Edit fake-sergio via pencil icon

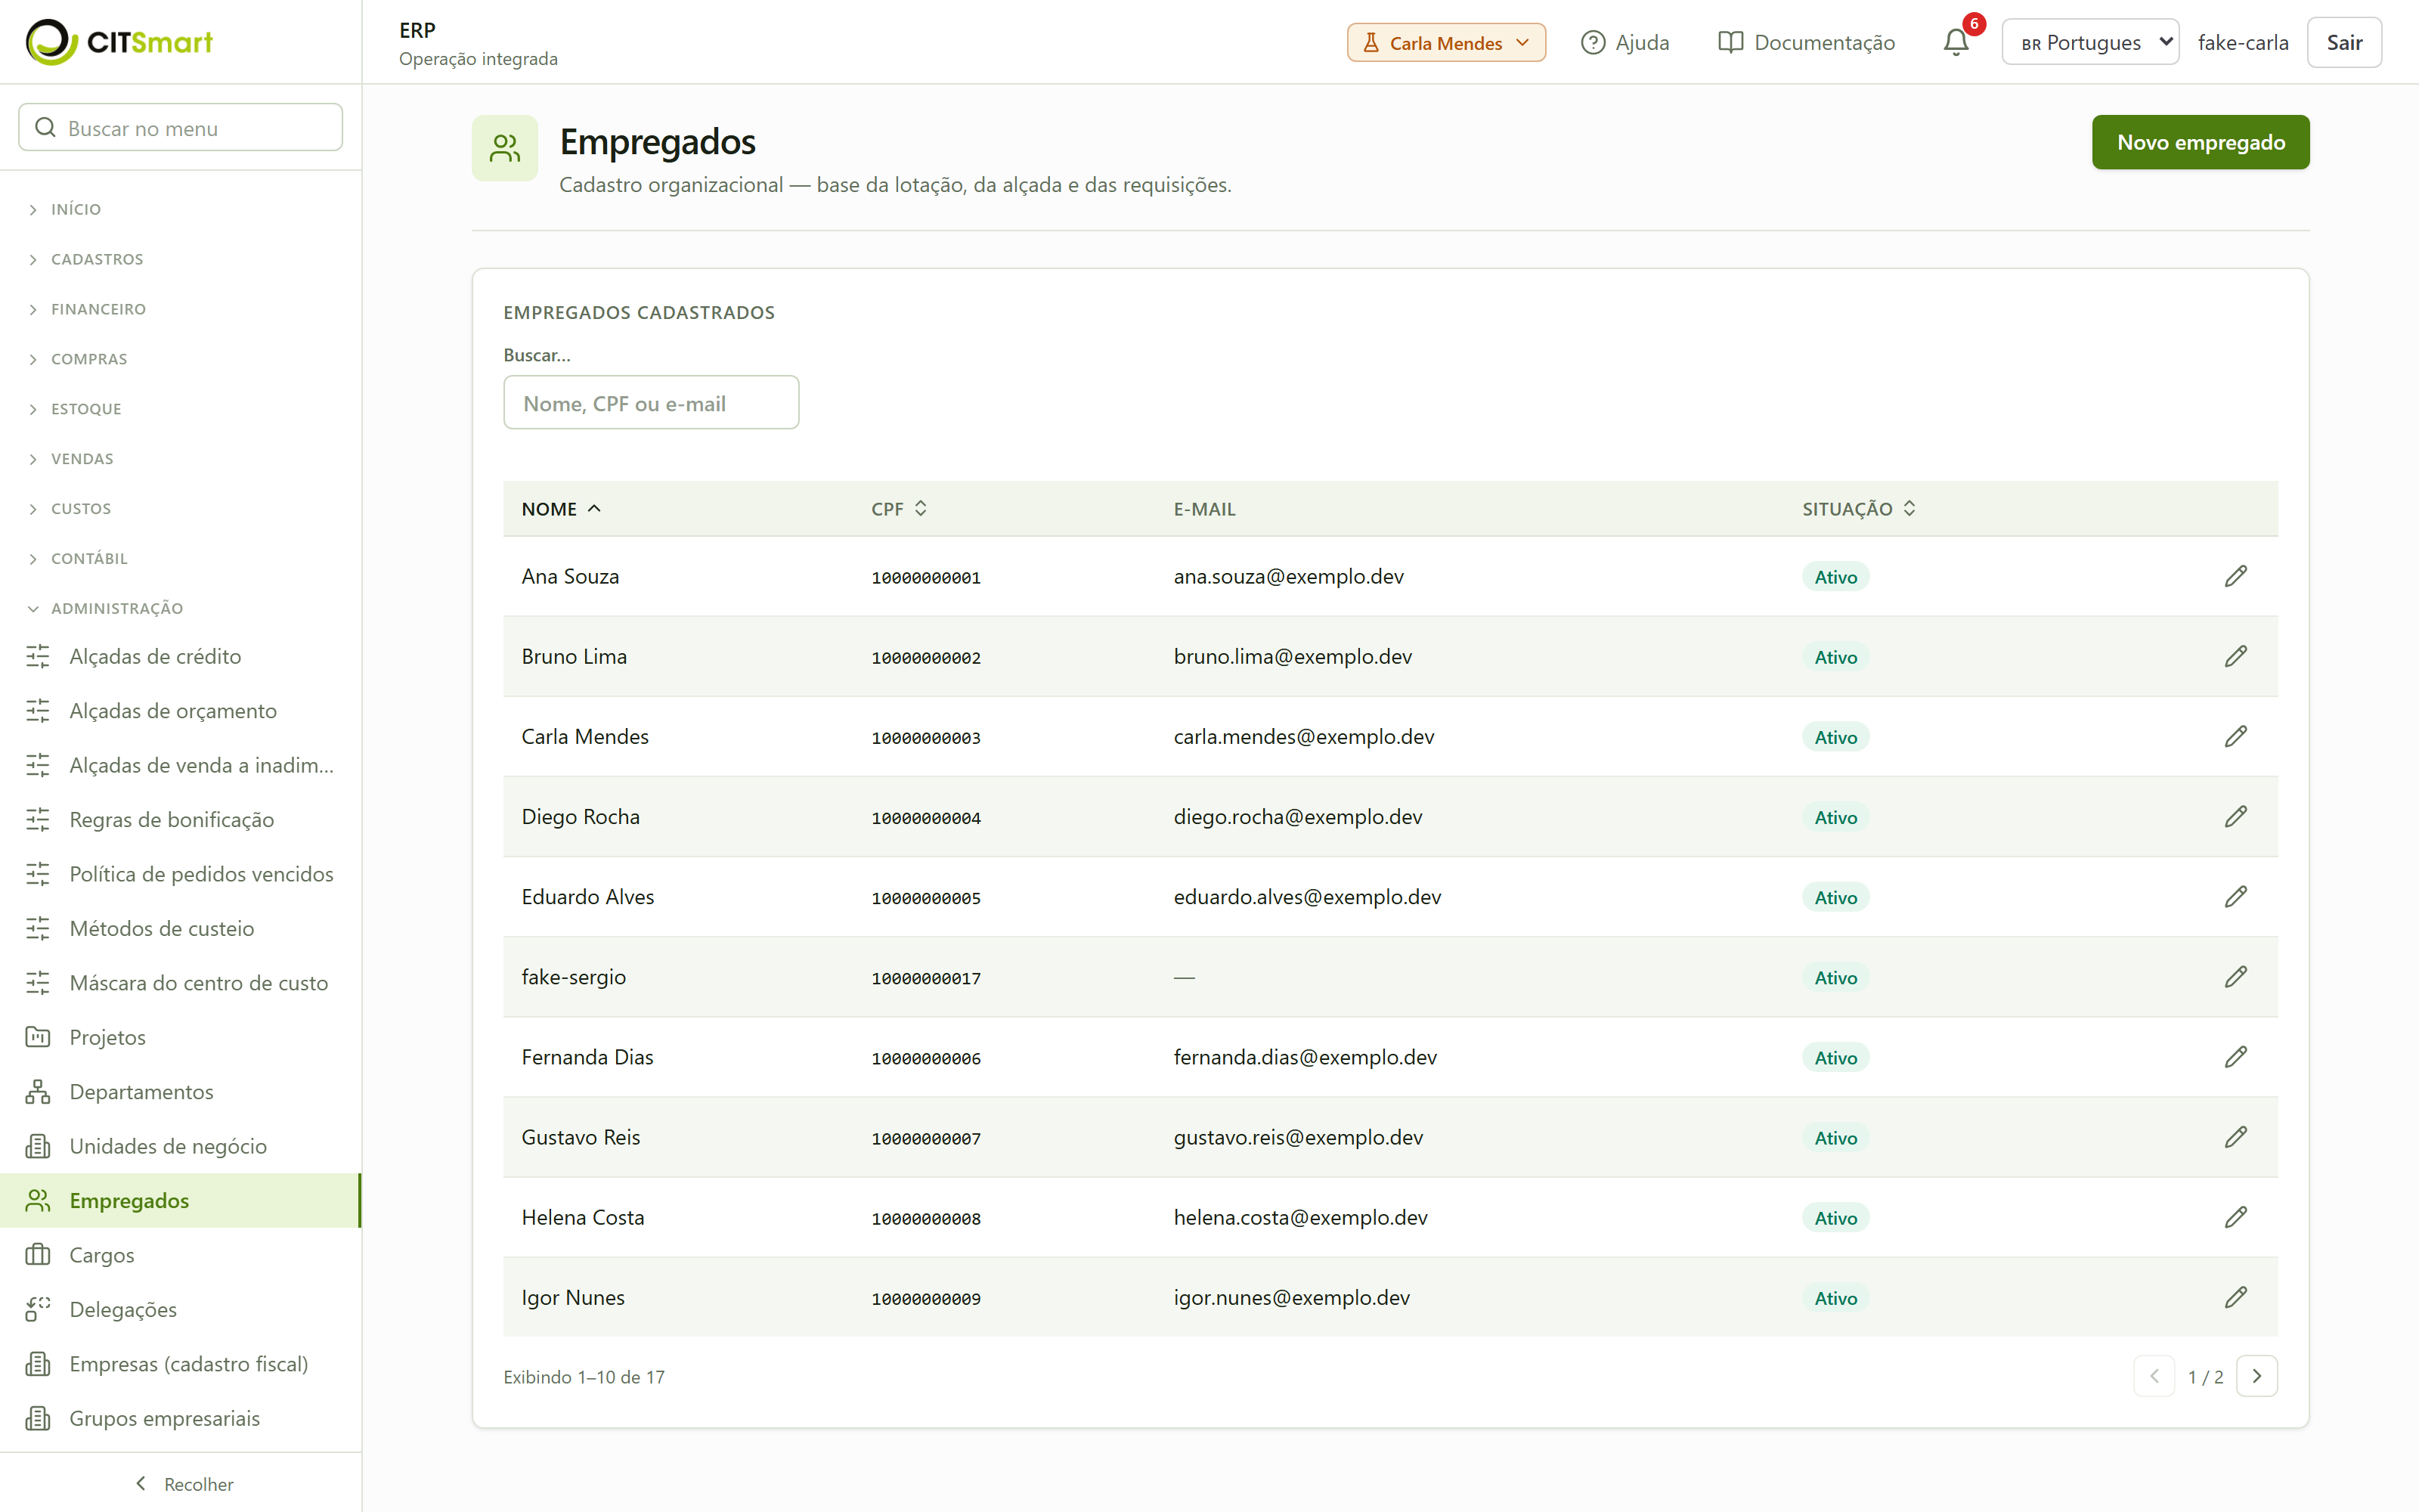2235,976
